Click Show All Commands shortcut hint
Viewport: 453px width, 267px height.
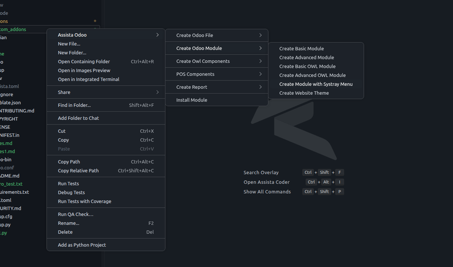pyautogui.click(x=294, y=192)
